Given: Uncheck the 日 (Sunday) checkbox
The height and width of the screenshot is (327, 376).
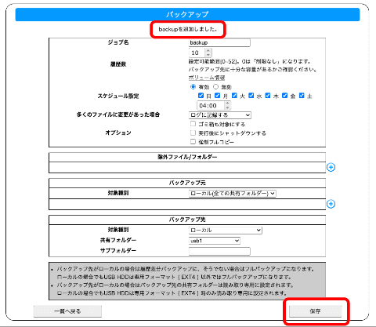Looking at the screenshot, I should [x=201, y=96].
